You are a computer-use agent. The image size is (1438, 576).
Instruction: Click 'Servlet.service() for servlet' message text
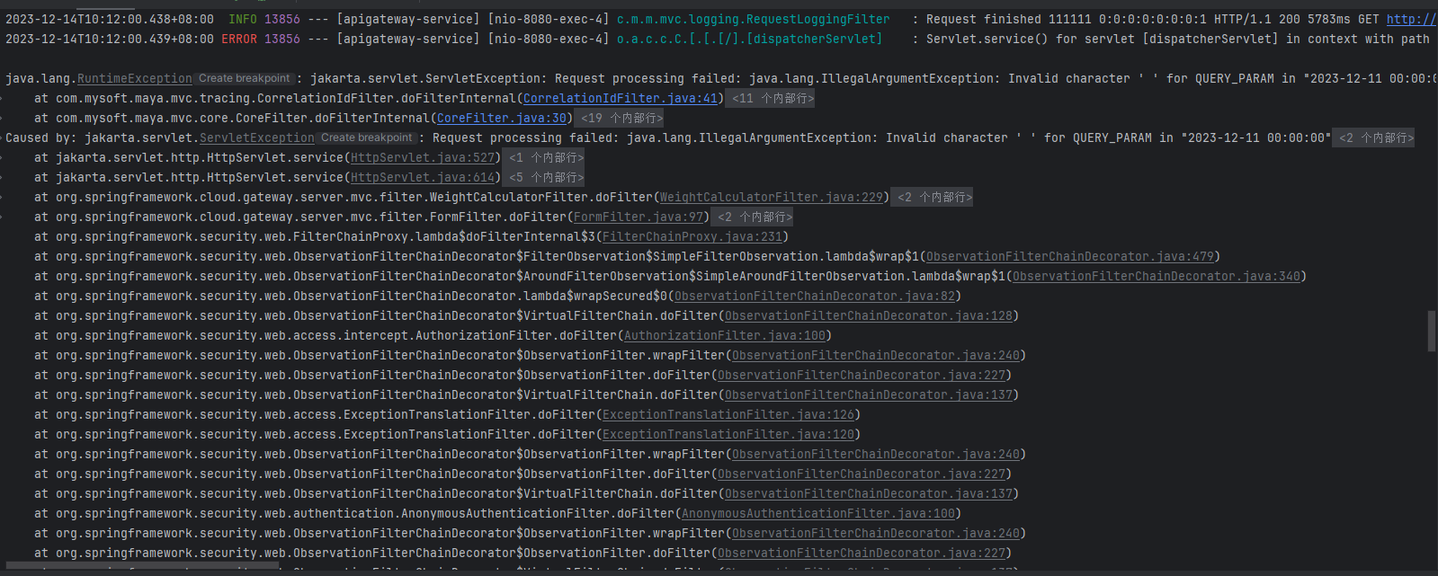(1031, 39)
